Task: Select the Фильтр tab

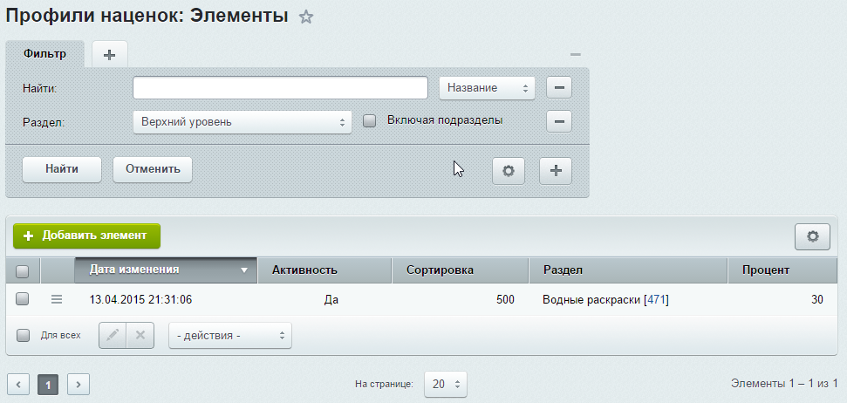Action: click(x=45, y=54)
